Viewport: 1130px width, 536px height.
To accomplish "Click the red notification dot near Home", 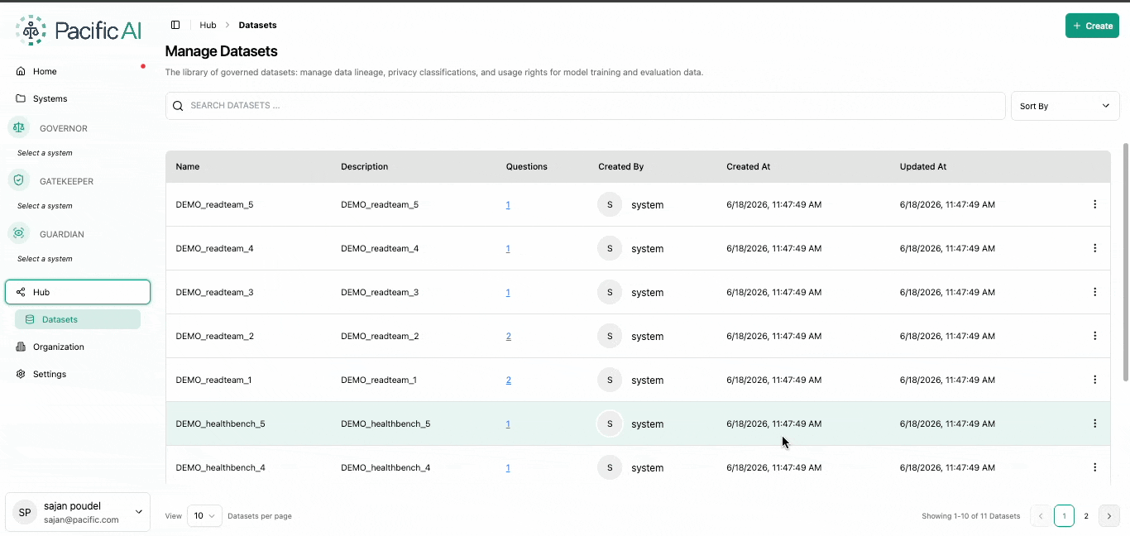I will pos(143,66).
